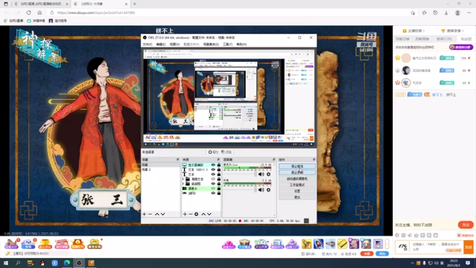The image size is (476, 268).
Task: Open OBS File menu
Action: (x=147, y=44)
